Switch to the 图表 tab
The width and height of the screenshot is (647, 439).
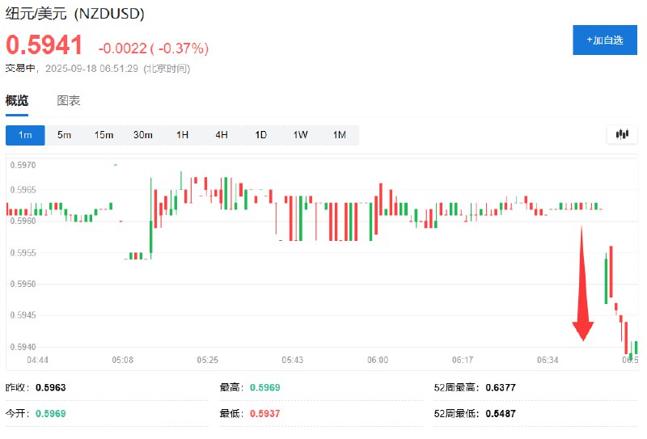click(x=69, y=100)
